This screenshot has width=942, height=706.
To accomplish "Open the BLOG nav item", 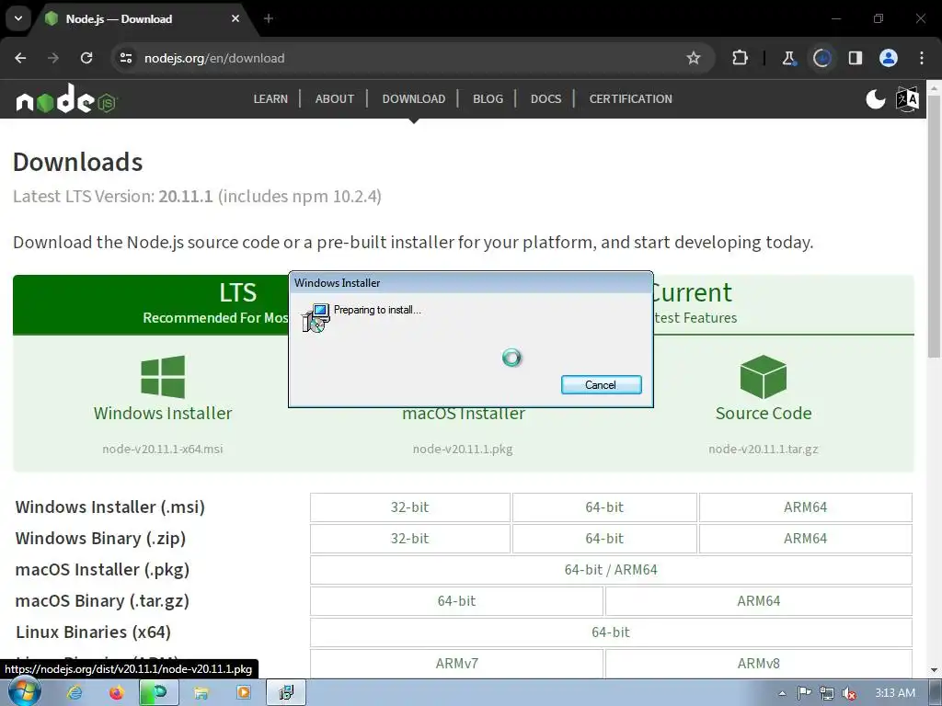I will tap(488, 99).
